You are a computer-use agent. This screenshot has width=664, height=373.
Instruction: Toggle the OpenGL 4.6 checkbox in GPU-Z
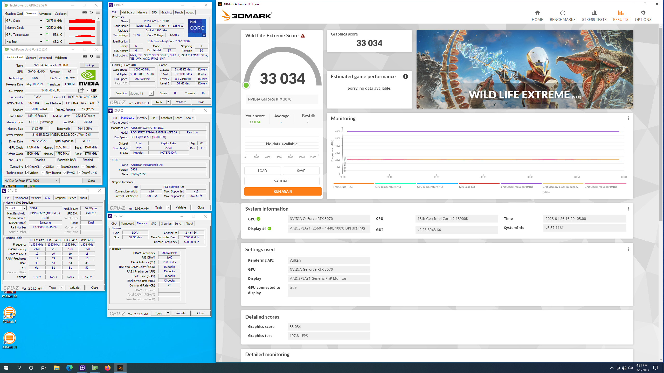(x=79, y=173)
